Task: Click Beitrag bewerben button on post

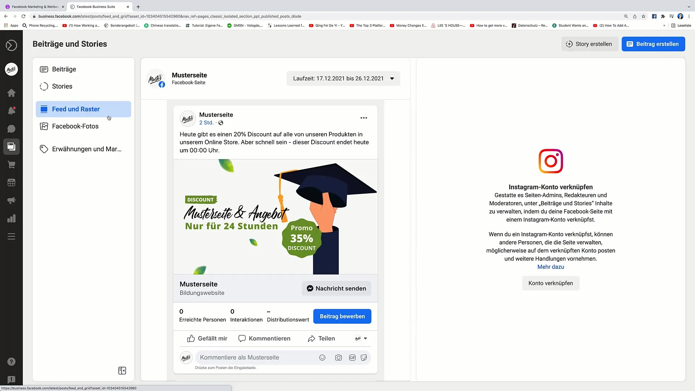Action: pyautogui.click(x=342, y=316)
